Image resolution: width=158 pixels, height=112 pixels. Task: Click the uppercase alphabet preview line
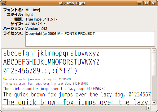tap(51, 62)
